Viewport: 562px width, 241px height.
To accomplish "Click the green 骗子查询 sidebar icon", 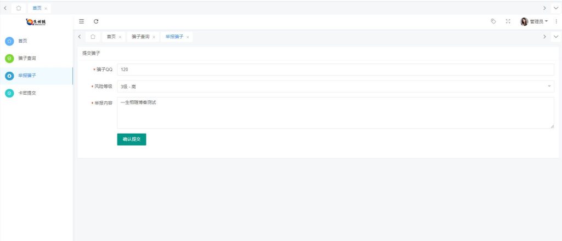I will point(9,58).
